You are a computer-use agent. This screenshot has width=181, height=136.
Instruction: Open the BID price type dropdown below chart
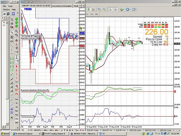click(x=52, y=130)
